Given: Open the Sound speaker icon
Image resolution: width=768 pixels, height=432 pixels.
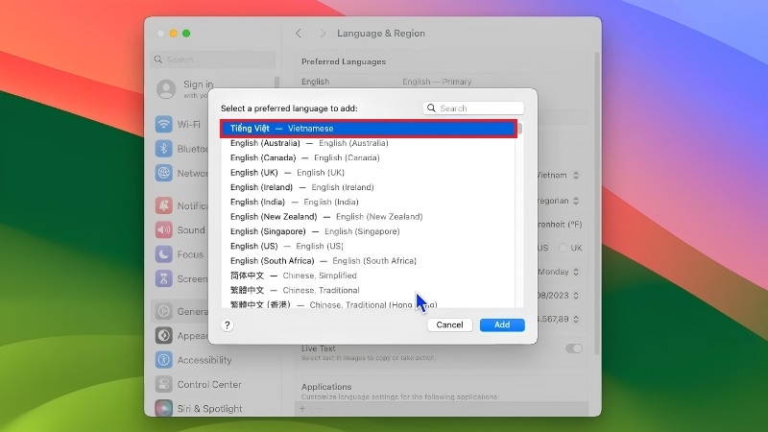Looking at the screenshot, I should (x=163, y=229).
